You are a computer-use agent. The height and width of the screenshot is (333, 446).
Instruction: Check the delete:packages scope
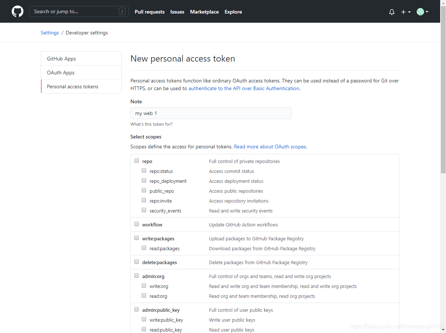(137, 262)
